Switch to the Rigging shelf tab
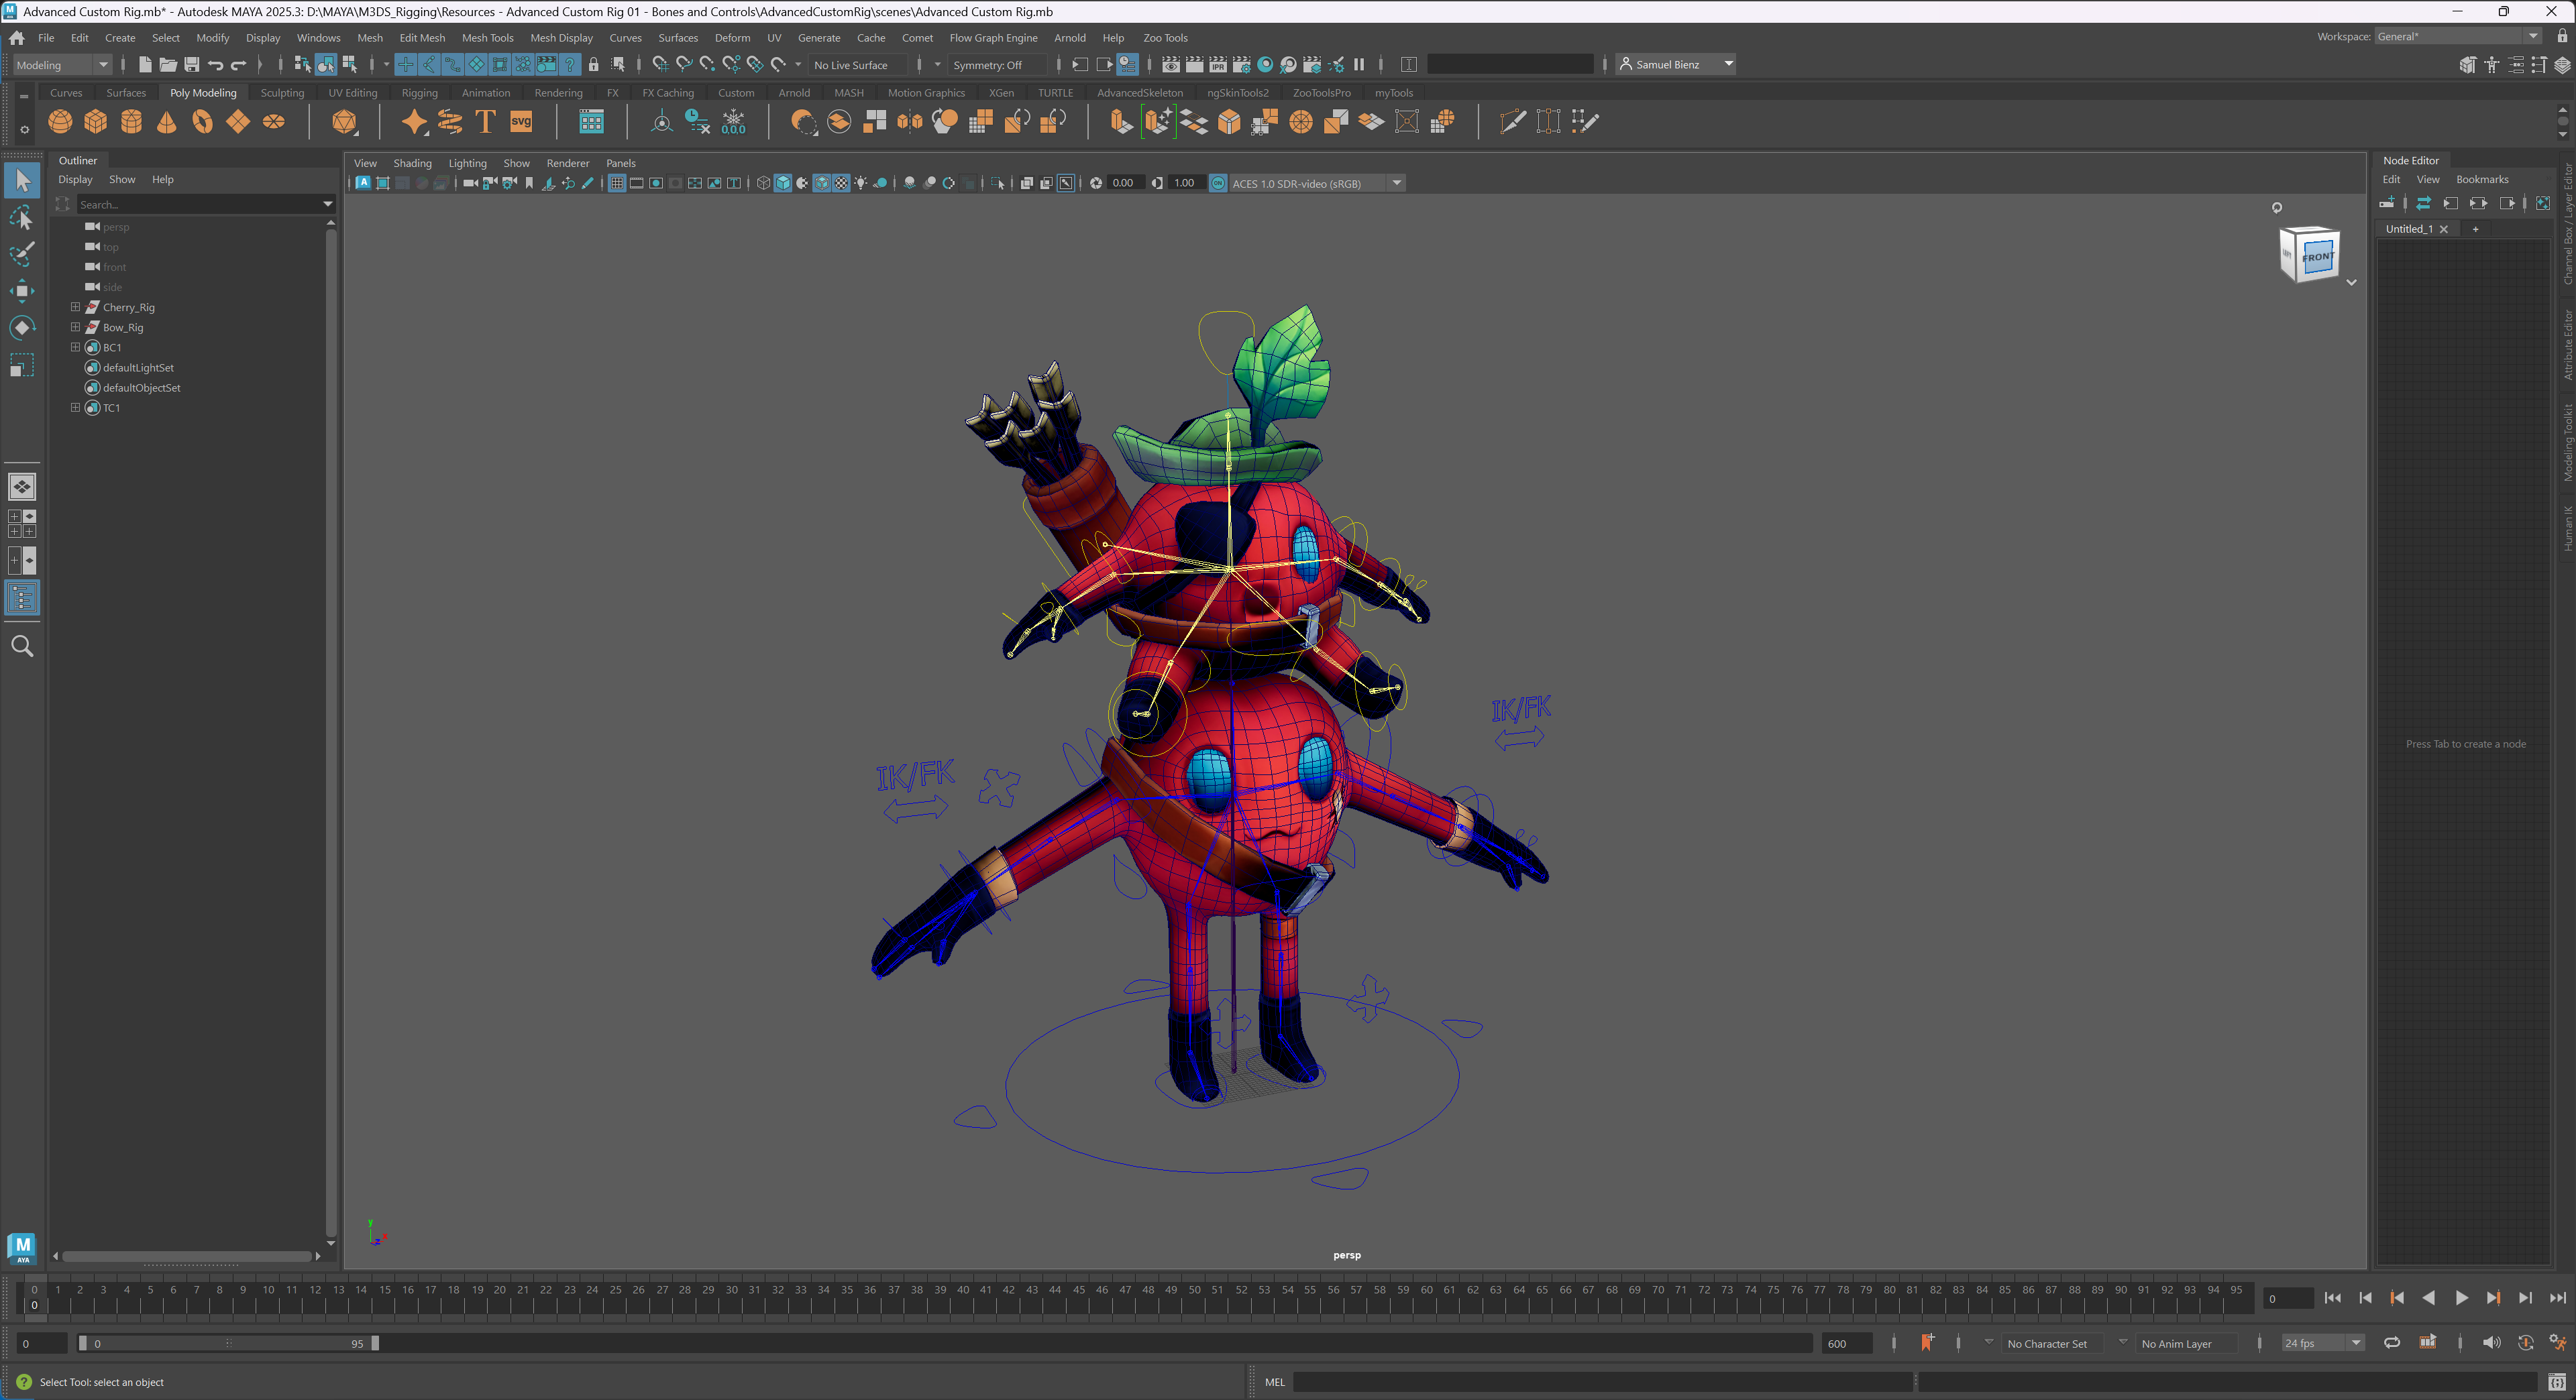 pos(419,93)
